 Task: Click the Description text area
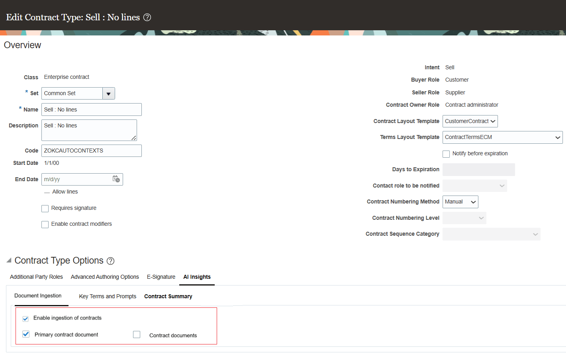click(89, 130)
